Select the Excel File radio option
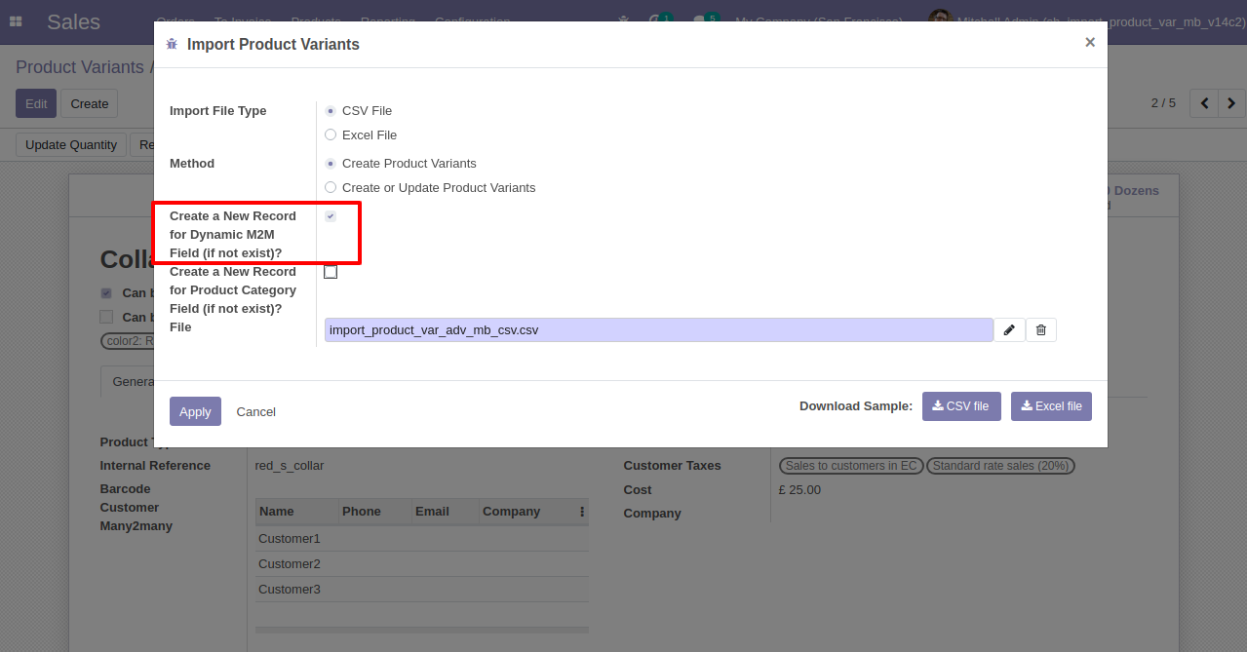Image resolution: width=1247 pixels, height=652 pixels. (x=331, y=134)
